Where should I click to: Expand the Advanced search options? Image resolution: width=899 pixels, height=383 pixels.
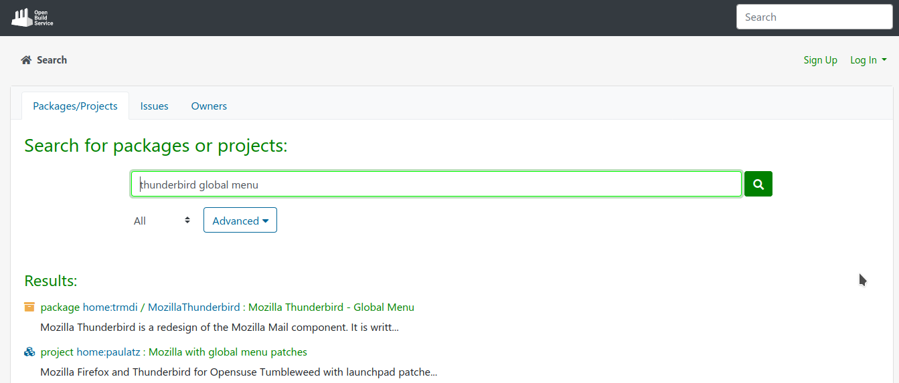click(240, 221)
